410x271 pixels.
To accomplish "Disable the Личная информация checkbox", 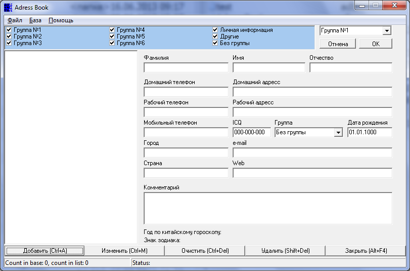I will [215, 30].
